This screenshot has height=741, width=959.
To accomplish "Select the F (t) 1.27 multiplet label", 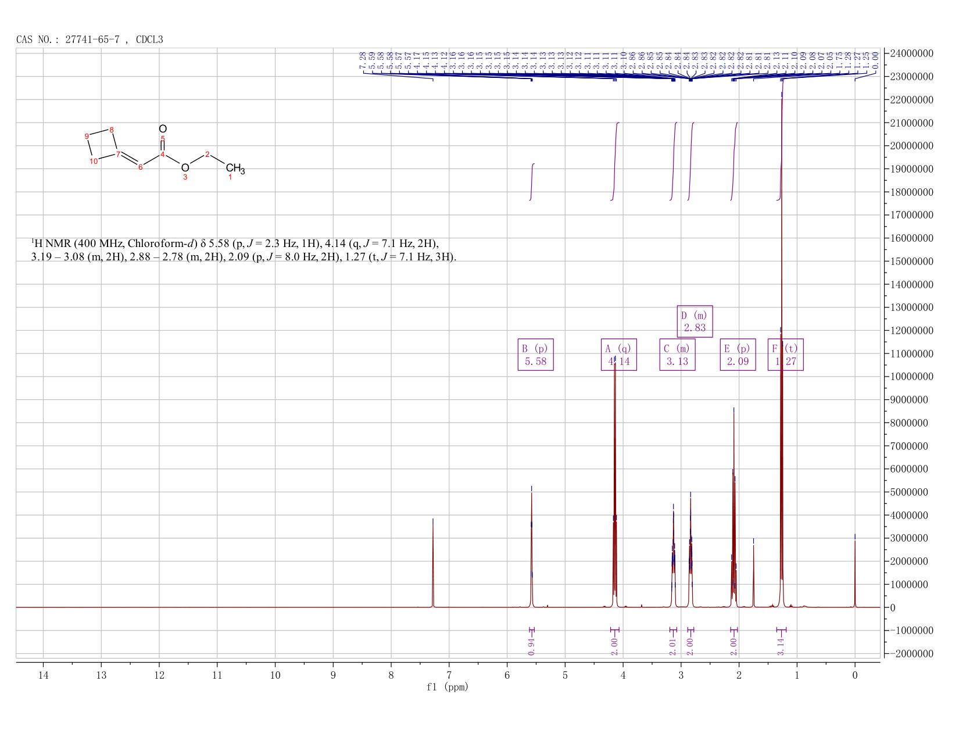I will point(785,355).
